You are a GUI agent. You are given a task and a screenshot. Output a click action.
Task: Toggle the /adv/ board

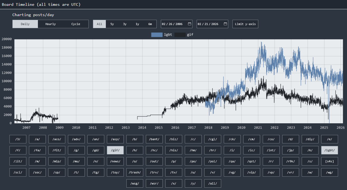click(76, 139)
